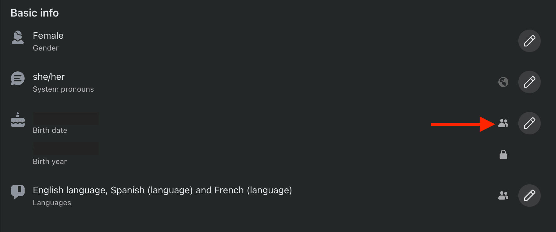The image size is (556, 232).
Task: Click the Languages flag-bubble icon
Action: tap(18, 192)
